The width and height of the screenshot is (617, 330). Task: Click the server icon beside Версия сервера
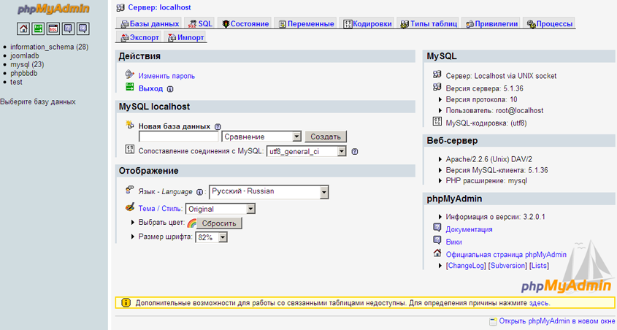437,87
